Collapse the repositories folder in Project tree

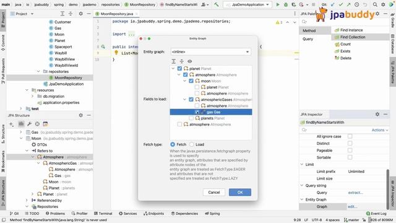(38, 72)
